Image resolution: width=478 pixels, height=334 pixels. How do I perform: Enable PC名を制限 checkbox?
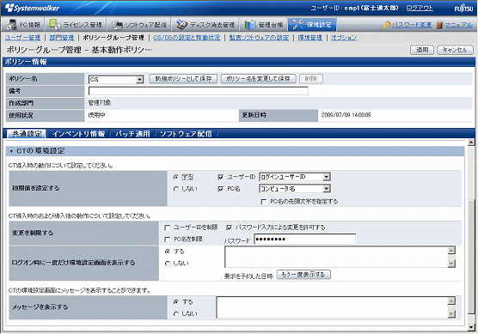coord(167,240)
